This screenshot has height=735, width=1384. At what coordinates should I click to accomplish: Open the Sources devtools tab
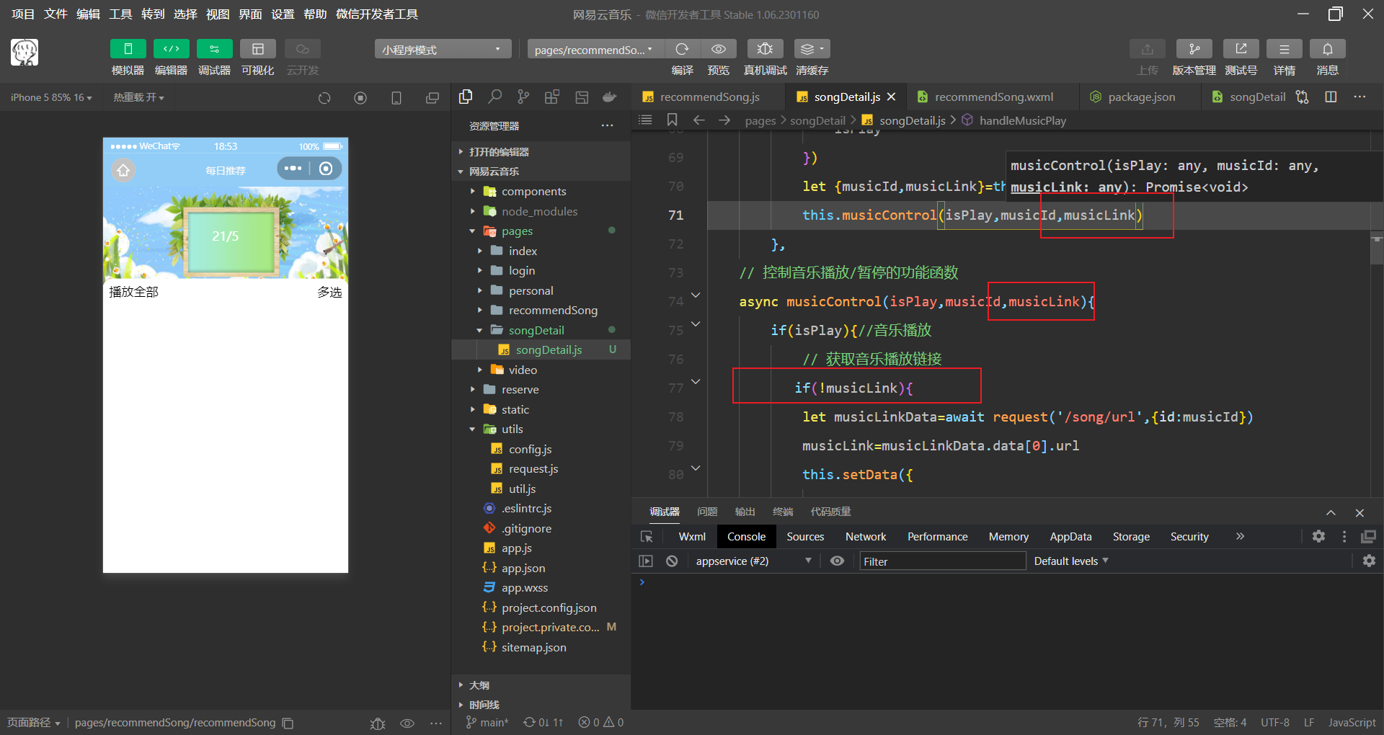click(805, 536)
